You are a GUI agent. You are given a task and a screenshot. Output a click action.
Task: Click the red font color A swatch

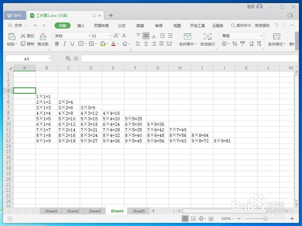pos(113,44)
